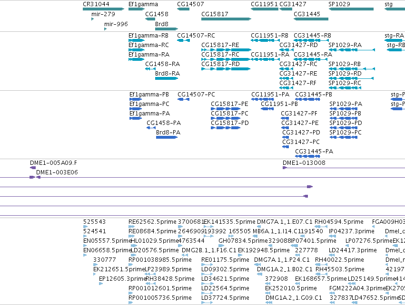Image resolution: width=405 pixels, height=305 pixels.
Task: Click the CG11951-RB transcript glyph
Action: pyautogui.click(x=266, y=40)
